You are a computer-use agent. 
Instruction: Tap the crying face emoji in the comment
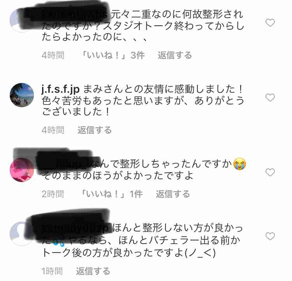[x=240, y=164]
